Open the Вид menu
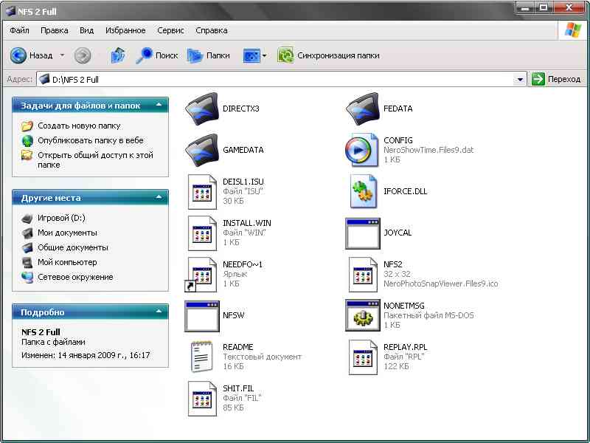 pos(86,30)
